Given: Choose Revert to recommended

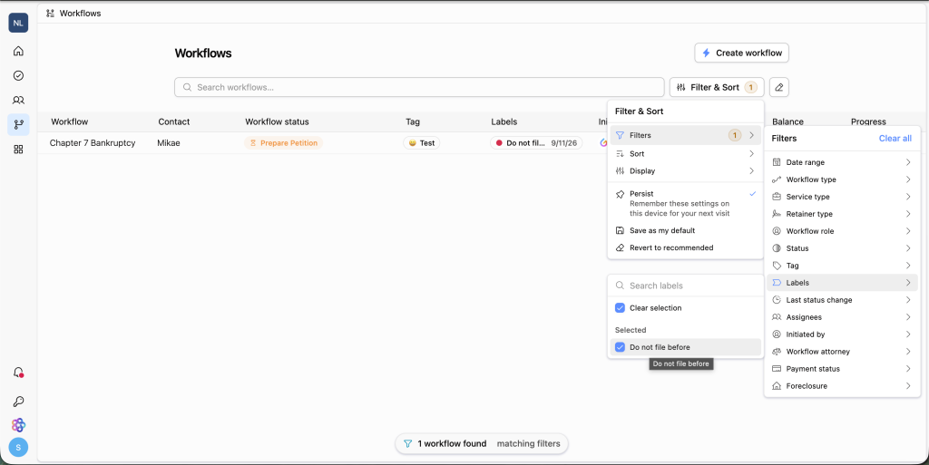Looking at the screenshot, I should pos(686,247).
